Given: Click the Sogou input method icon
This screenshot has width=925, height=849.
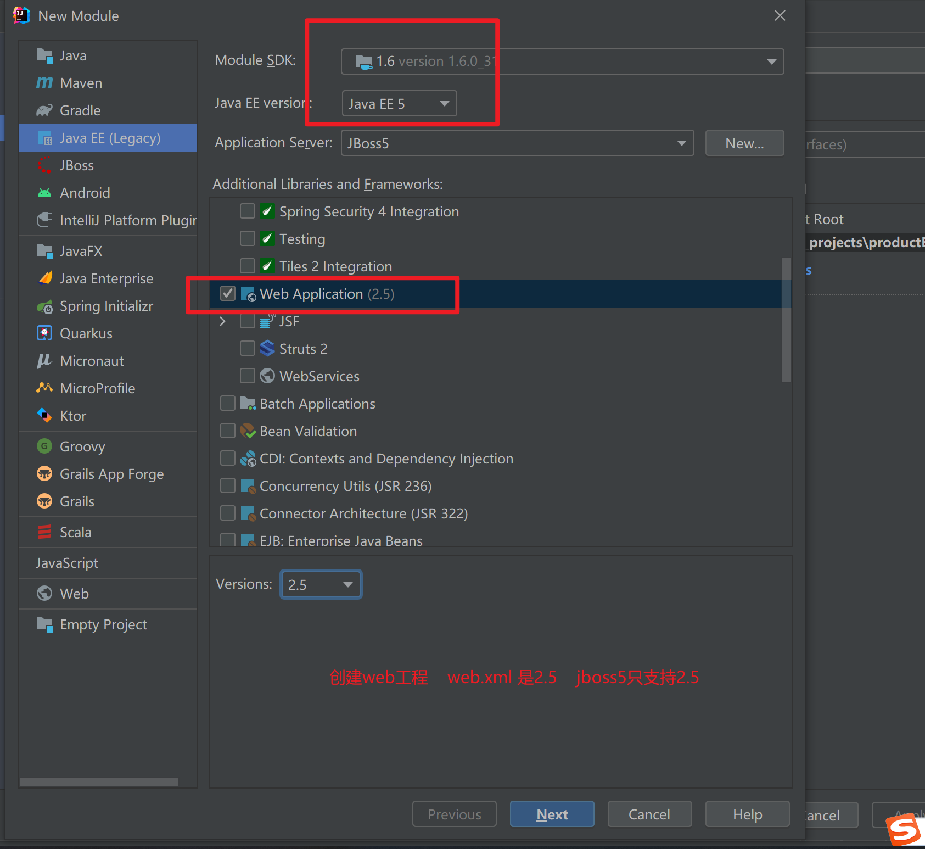Looking at the screenshot, I should [904, 830].
